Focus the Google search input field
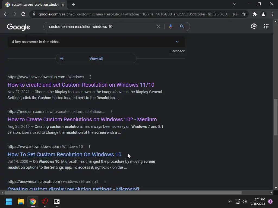Screen dimensions: 278x208 (101, 27)
